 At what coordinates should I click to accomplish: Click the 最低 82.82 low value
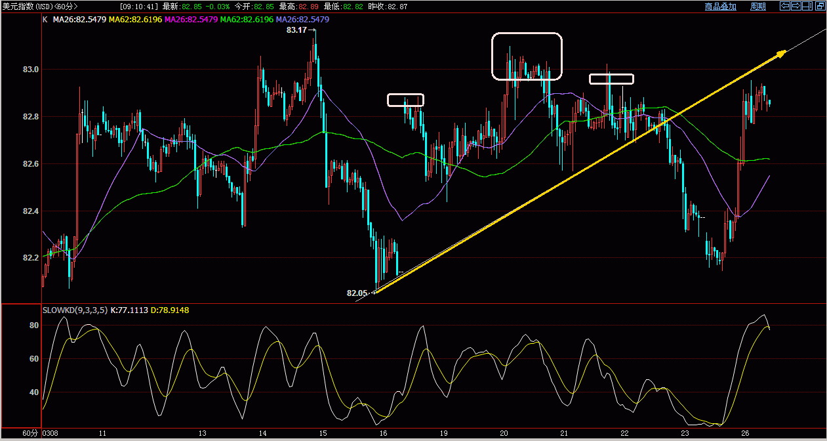click(343, 7)
